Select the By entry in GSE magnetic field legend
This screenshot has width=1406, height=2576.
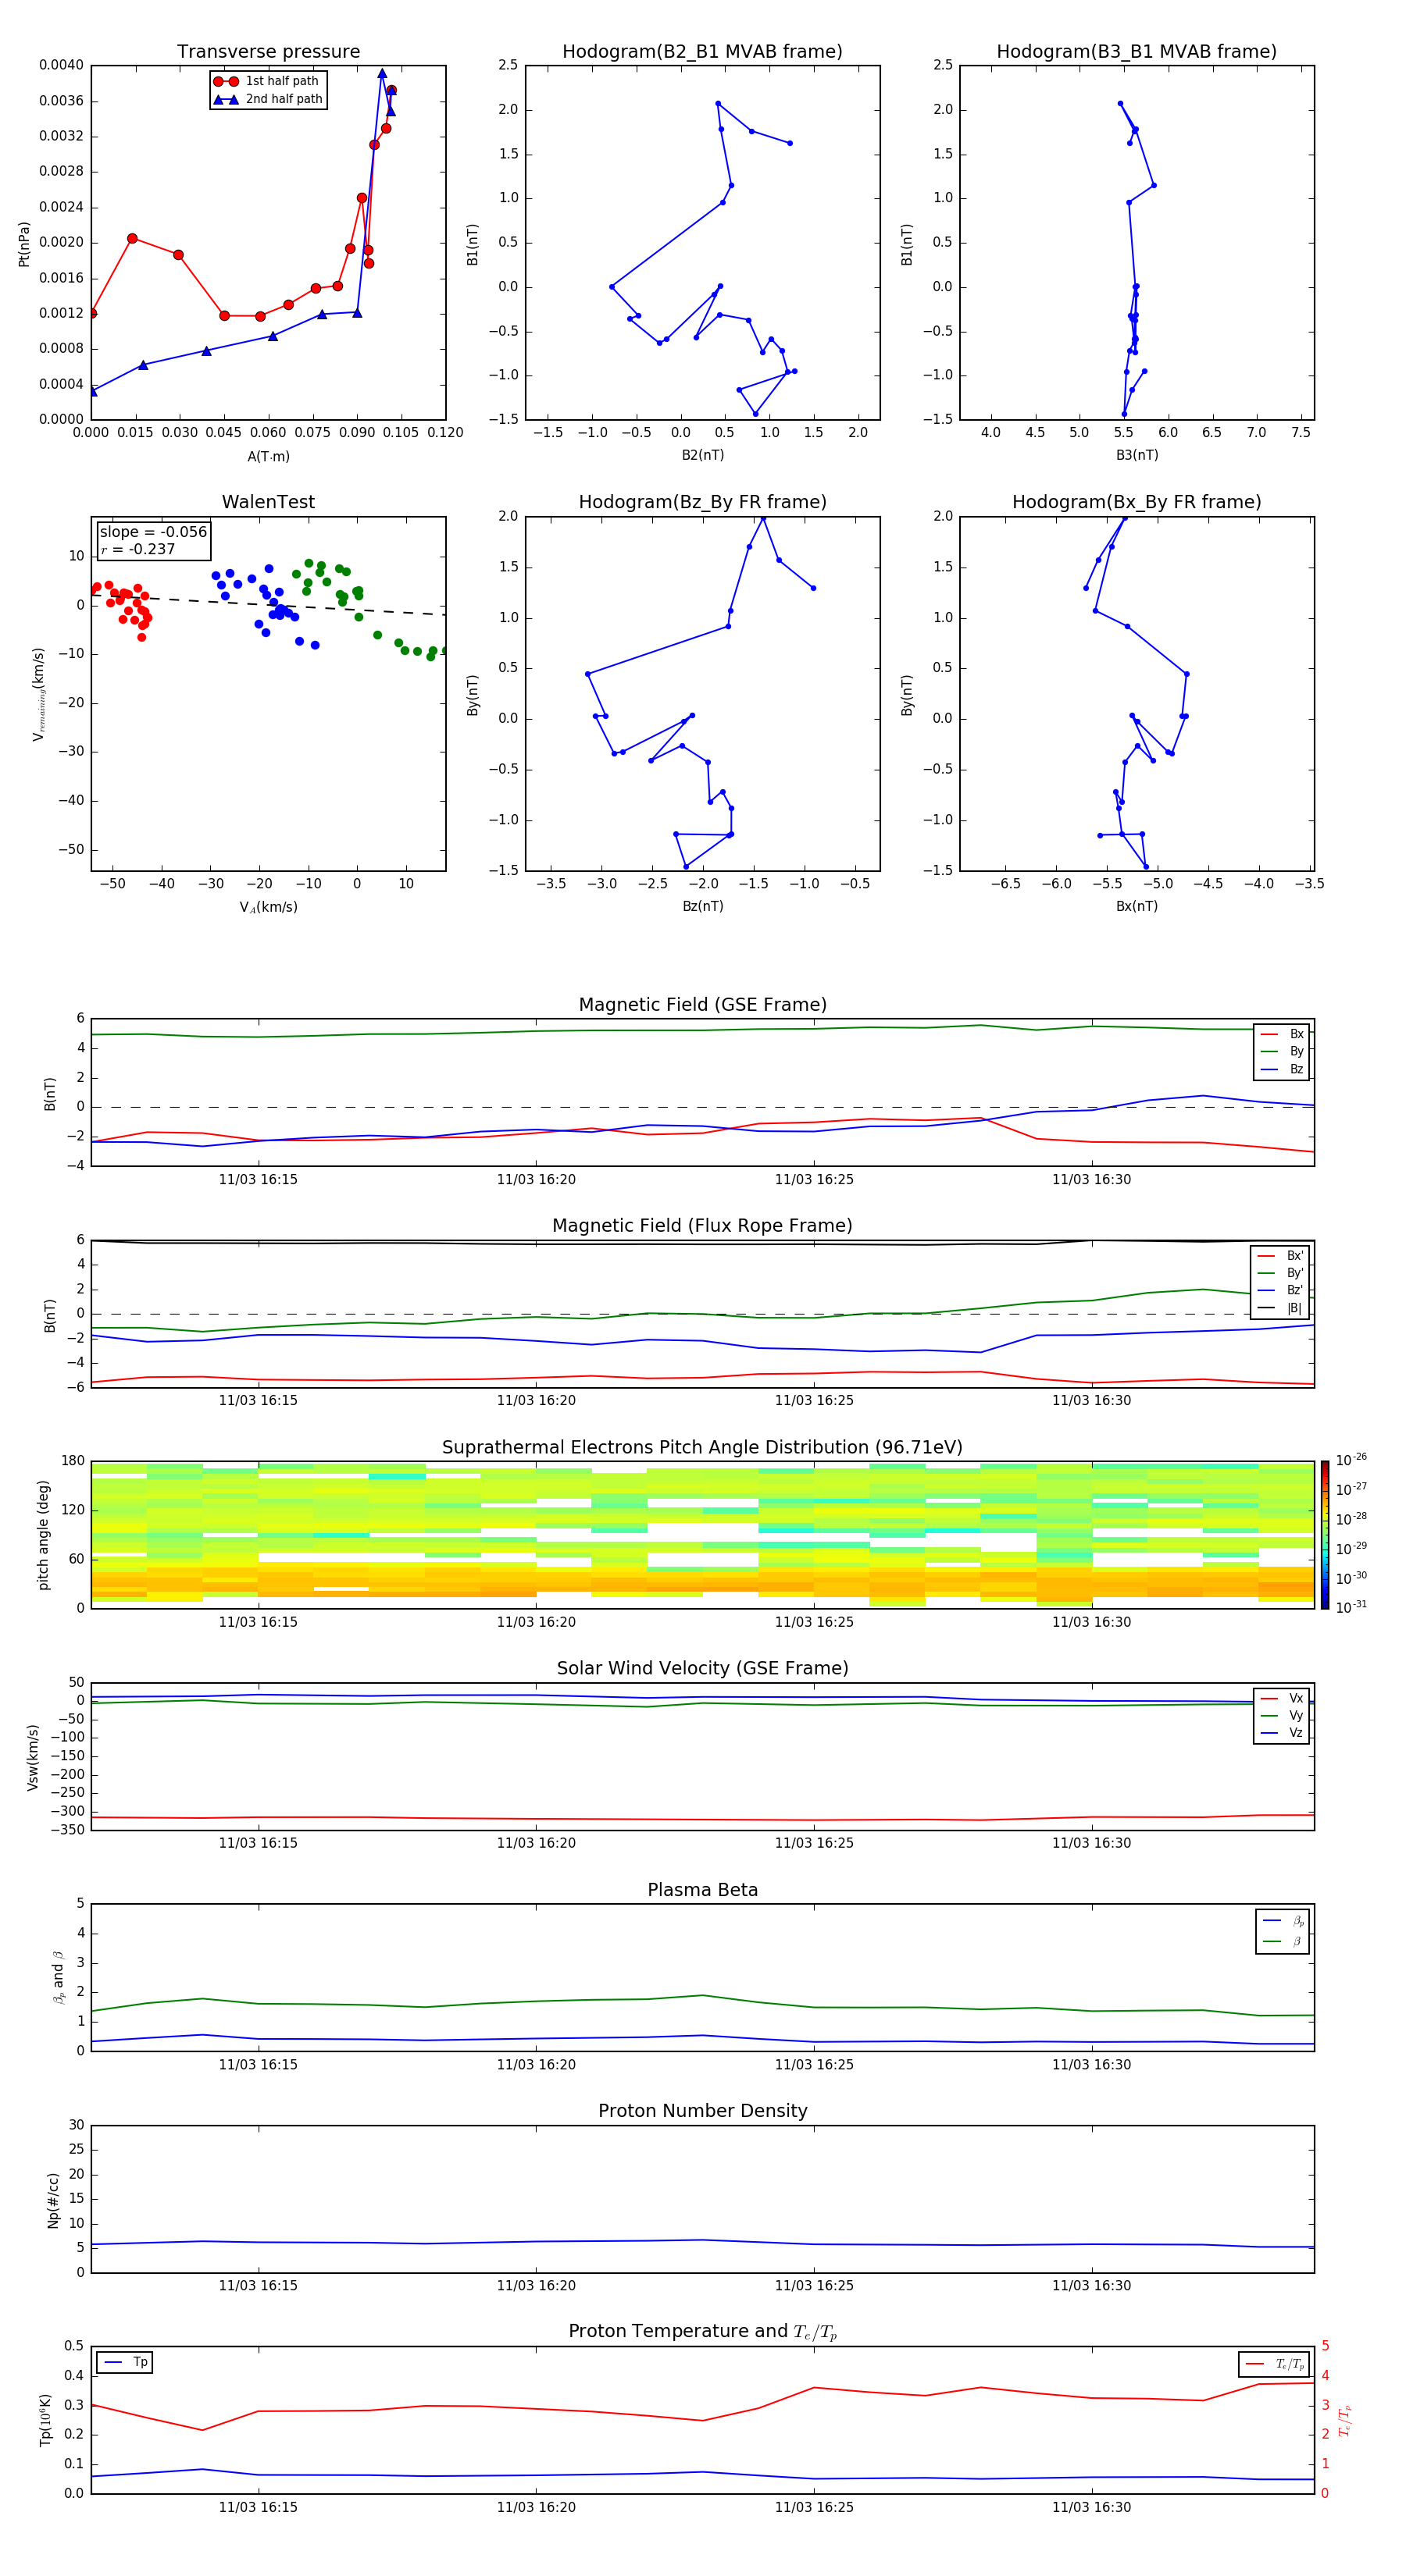(1282, 1051)
